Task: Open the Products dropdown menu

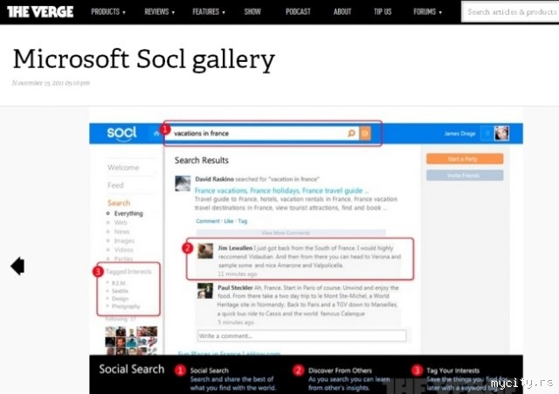Action: (108, 11)
